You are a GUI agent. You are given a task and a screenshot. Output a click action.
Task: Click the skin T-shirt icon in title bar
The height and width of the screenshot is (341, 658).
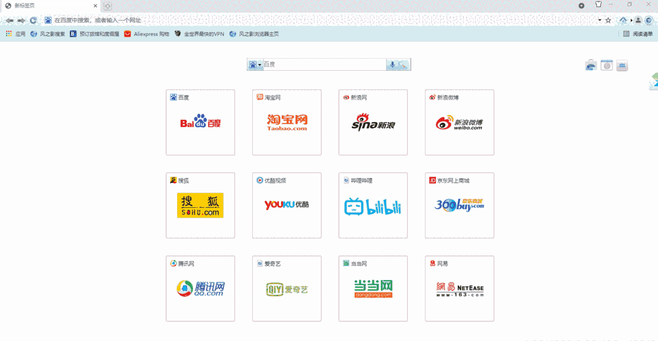598,5
